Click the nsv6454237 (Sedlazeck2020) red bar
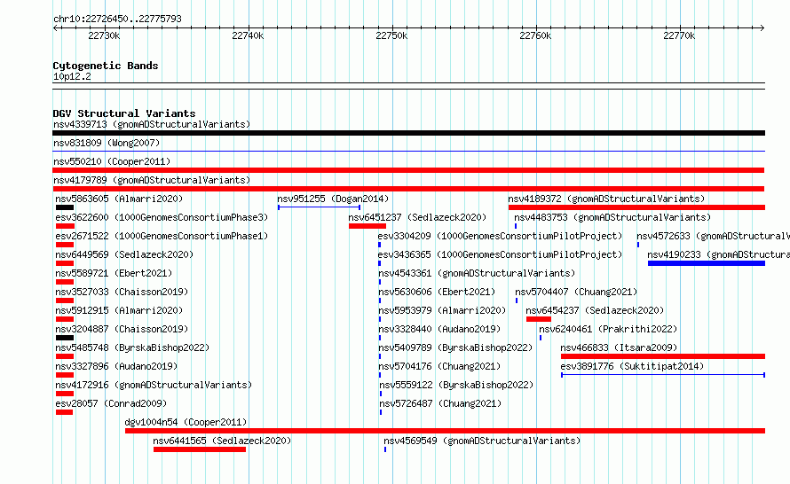This screenshot has height=484, width=790. point(539,319)
